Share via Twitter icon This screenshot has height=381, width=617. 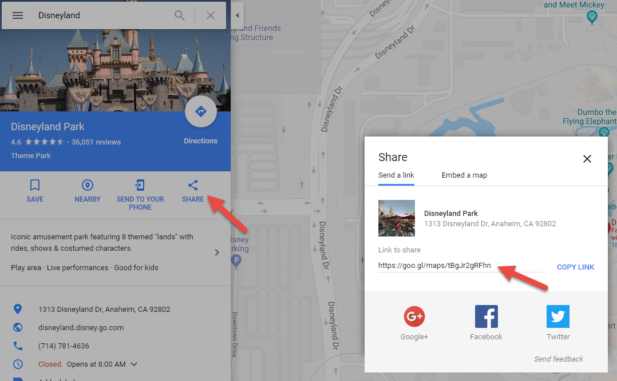558,316
